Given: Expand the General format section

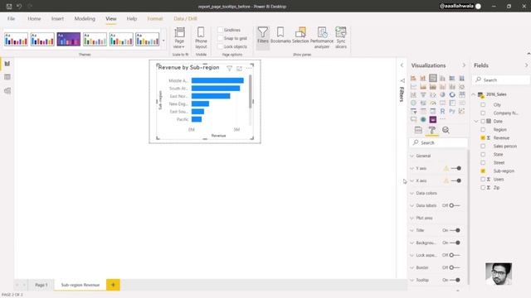Looking at the screenshot, I should (x=412, y=156).
